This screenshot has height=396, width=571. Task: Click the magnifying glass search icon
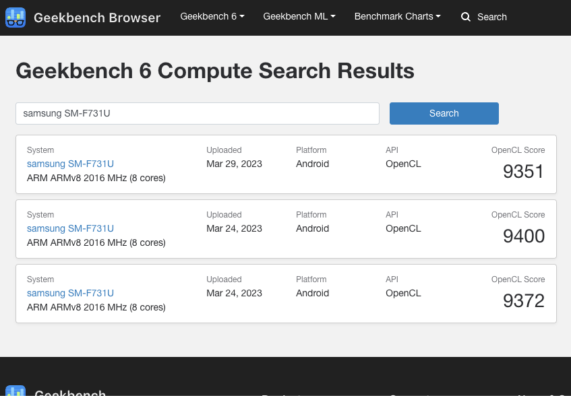coord(465,17)
